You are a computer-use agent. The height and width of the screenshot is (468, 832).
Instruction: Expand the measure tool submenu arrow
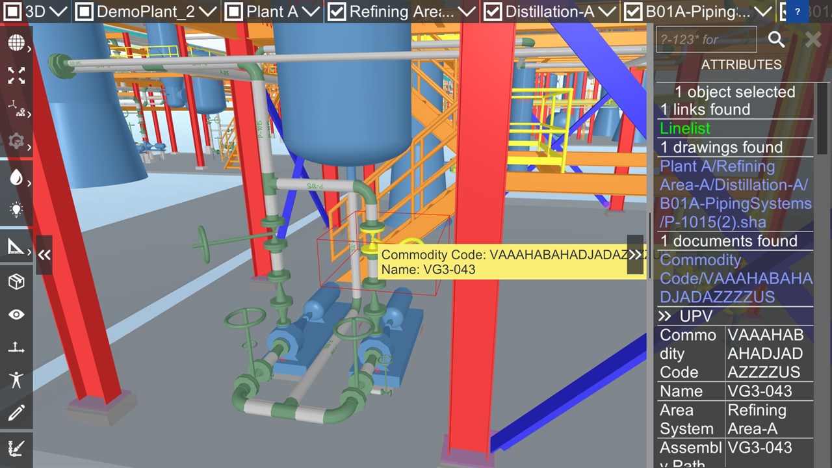point(29,251)
